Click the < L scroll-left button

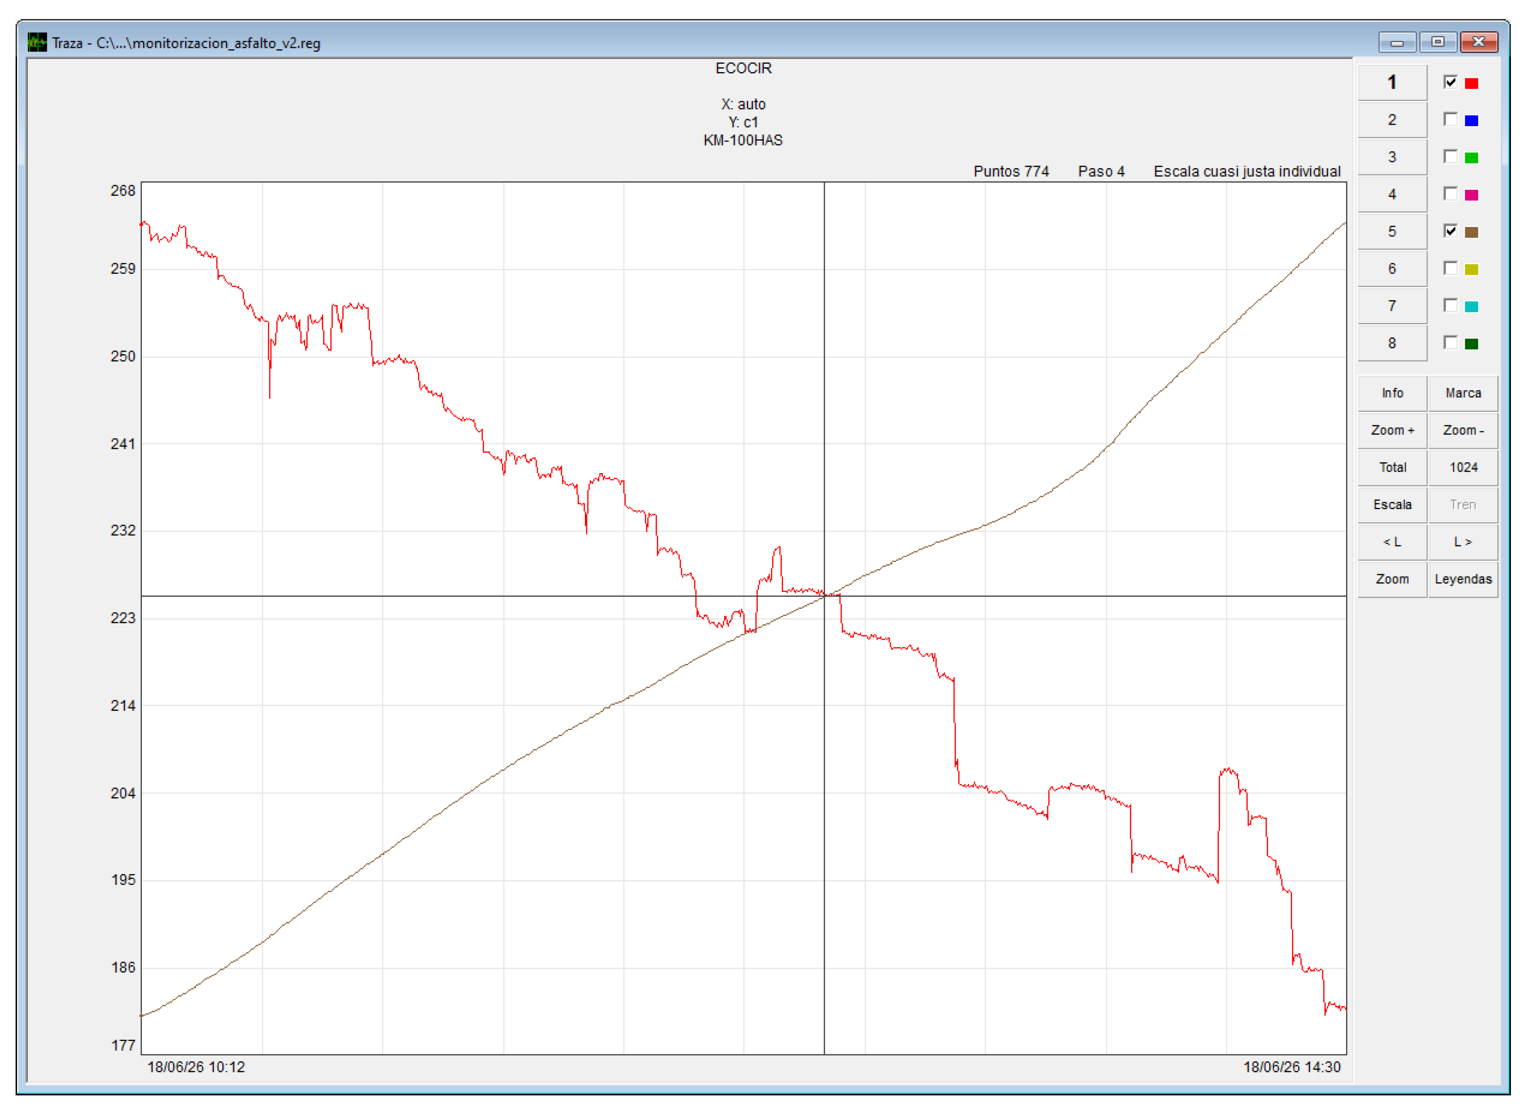(1392, 542)
